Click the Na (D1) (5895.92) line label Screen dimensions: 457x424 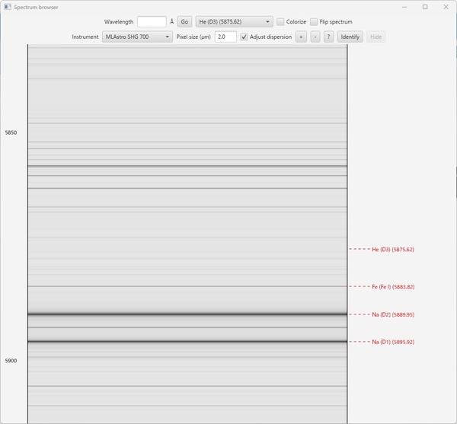tap(393, 342)
